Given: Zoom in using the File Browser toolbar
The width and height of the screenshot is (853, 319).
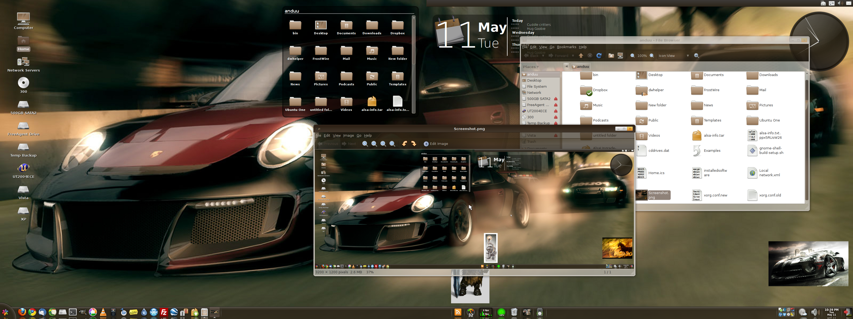Looking at the screenshot, I should tap(652, 56).
